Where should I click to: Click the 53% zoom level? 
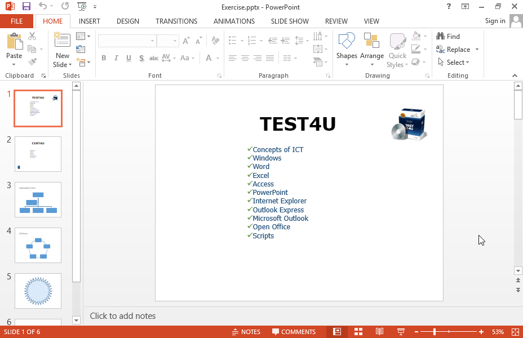pos(498,332)
